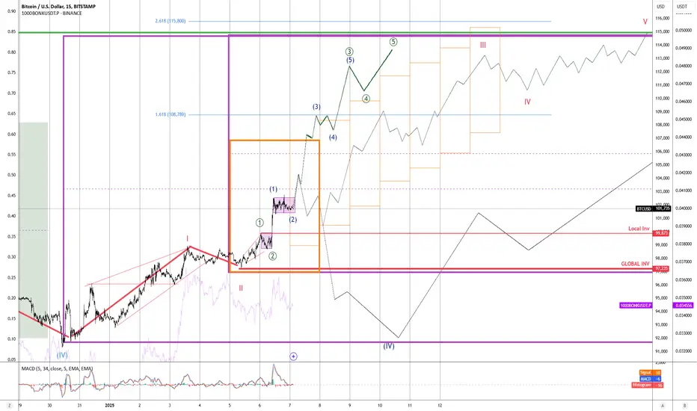Select the red wave I label at peak
The height and width of the screenshot is (411, 697).
point(188,238)
